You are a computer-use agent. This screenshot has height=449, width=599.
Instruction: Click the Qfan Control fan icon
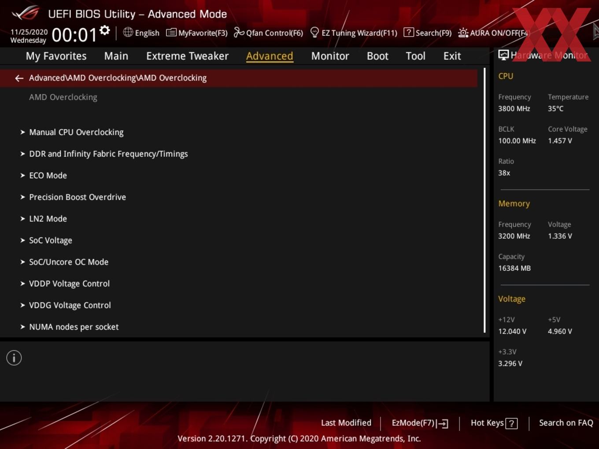[x=239, y=32]
